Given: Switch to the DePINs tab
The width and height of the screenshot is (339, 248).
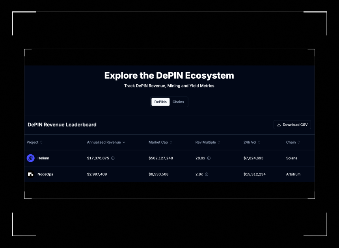Looking at the screenshot, I should [x=160, y=102].
